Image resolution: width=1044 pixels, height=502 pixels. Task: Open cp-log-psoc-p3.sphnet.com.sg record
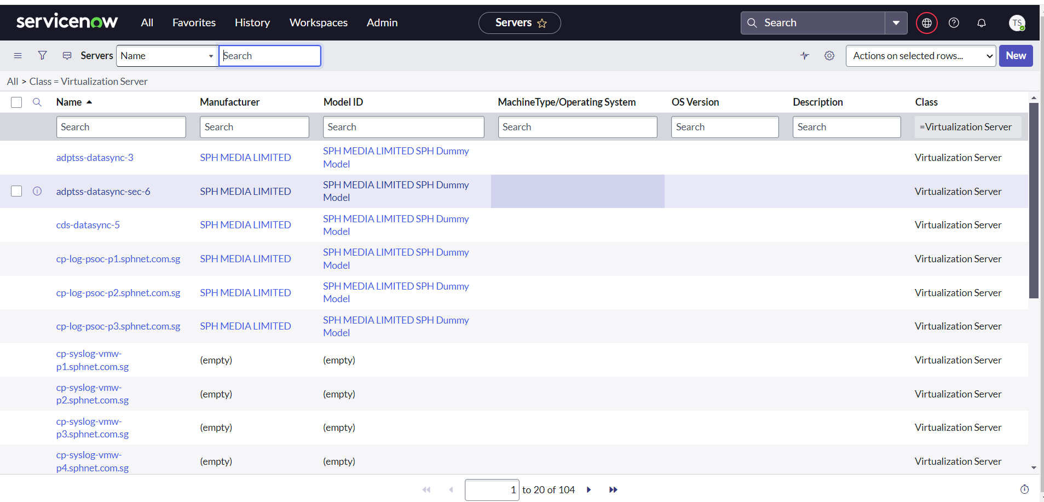click(x=118, y=326)
